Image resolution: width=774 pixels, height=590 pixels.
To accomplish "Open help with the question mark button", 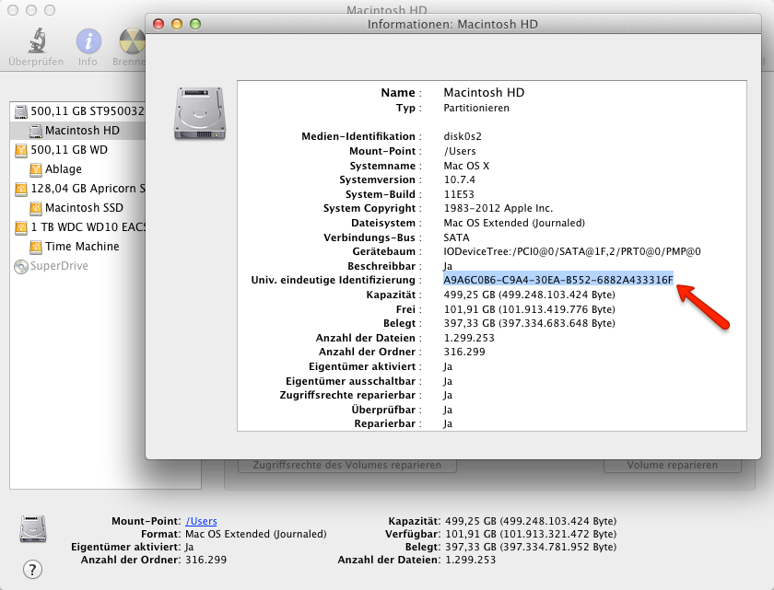I will 32,570.
